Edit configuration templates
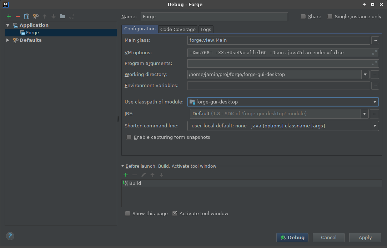The image size is (387, 248). 35,16
